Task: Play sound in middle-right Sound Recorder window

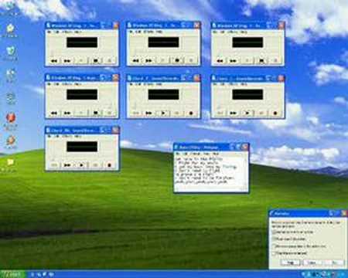Action: [247, 113]
